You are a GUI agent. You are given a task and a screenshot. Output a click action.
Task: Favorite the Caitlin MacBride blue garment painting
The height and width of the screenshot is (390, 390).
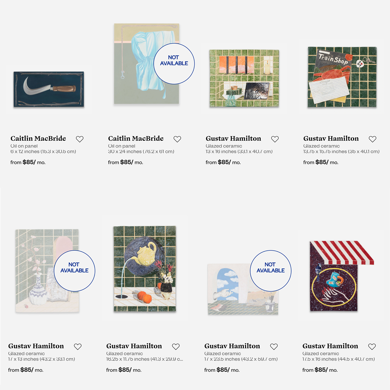(177, 139)
